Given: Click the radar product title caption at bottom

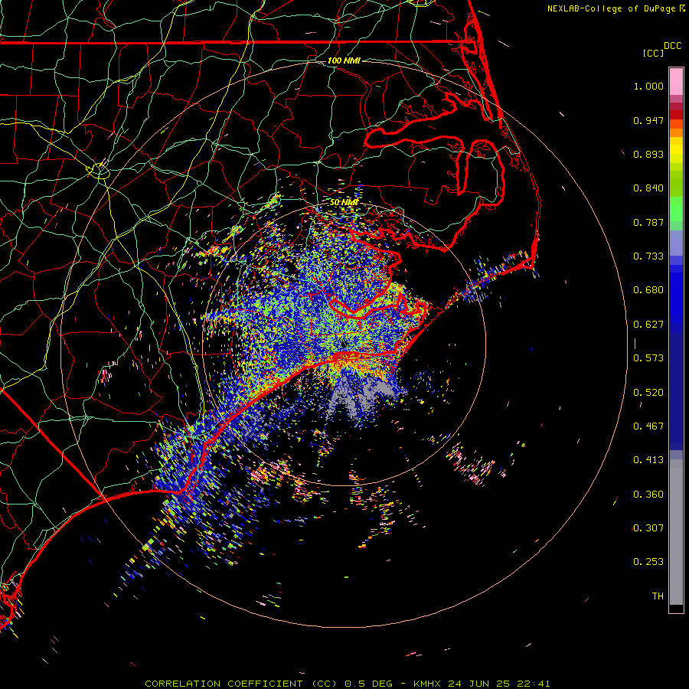Looking at the screenshot, I should click(x=347, y=684).
